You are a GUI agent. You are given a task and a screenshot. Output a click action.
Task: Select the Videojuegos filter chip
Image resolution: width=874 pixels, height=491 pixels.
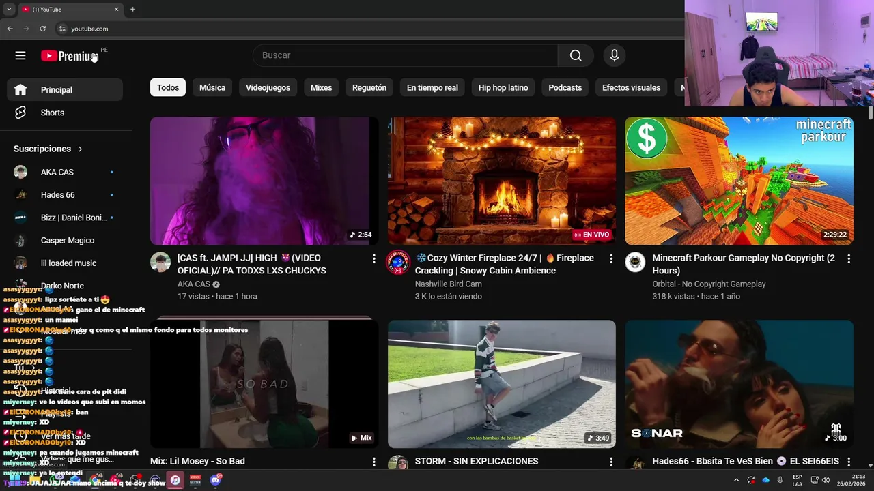tap(268, 87)
